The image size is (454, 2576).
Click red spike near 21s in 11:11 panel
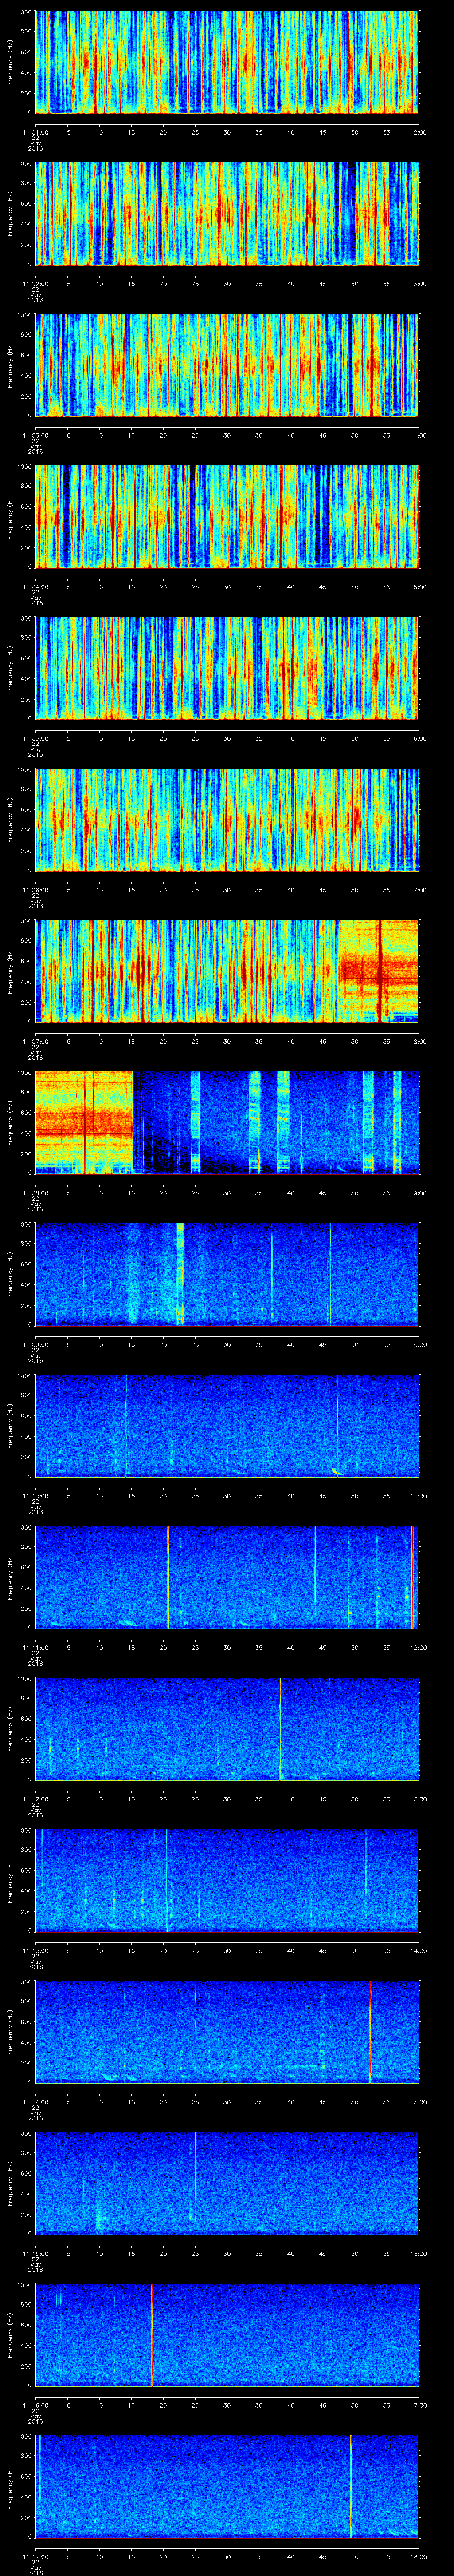168,1577
